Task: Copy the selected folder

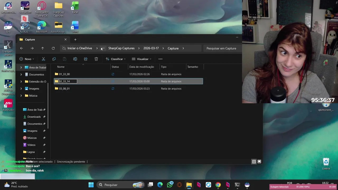Action: pos(54,59)
